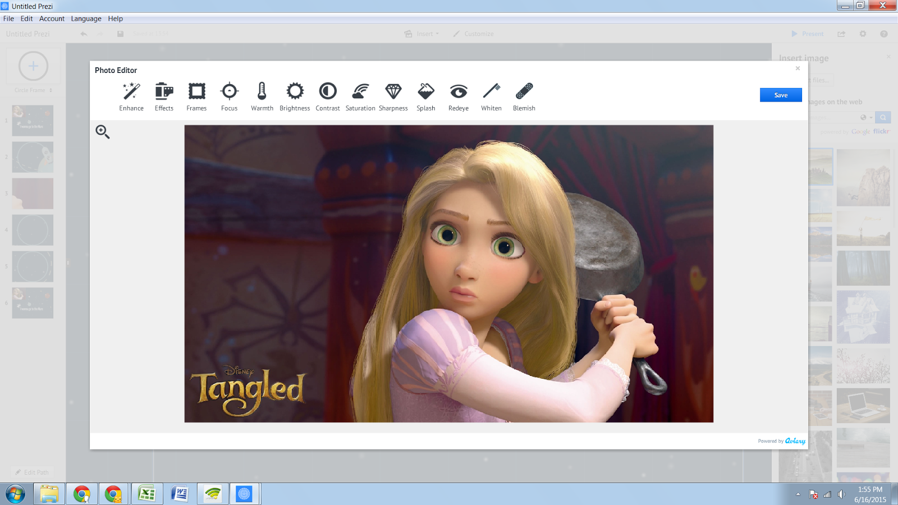Screen dimensions: 898x505
Task: Open the Language menu
Action: [86, 19]
